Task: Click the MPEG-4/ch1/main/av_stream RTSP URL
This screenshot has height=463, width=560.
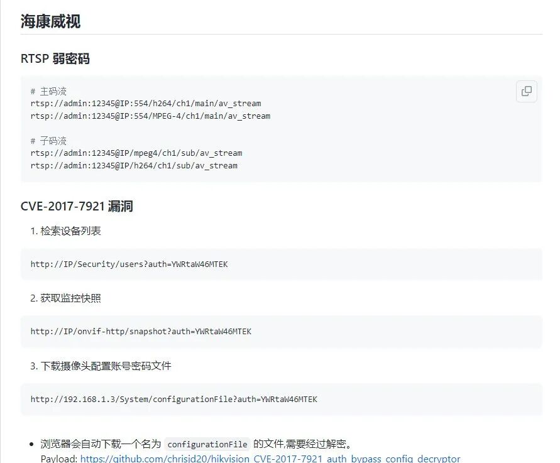Action: [x=150, y=116]
